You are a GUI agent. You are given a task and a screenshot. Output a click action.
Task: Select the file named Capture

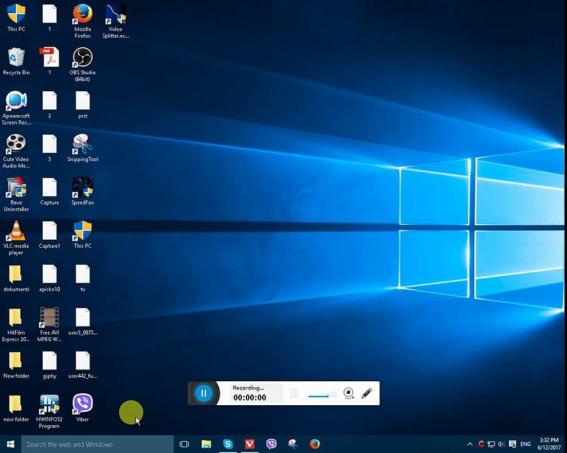pyautogui.click(x=49, y=191)
